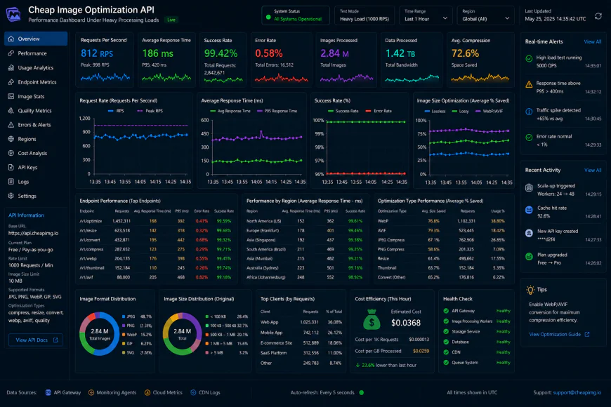Click the green < 100 KB legend swatch

pyautogui.click(x=207, y=316)
